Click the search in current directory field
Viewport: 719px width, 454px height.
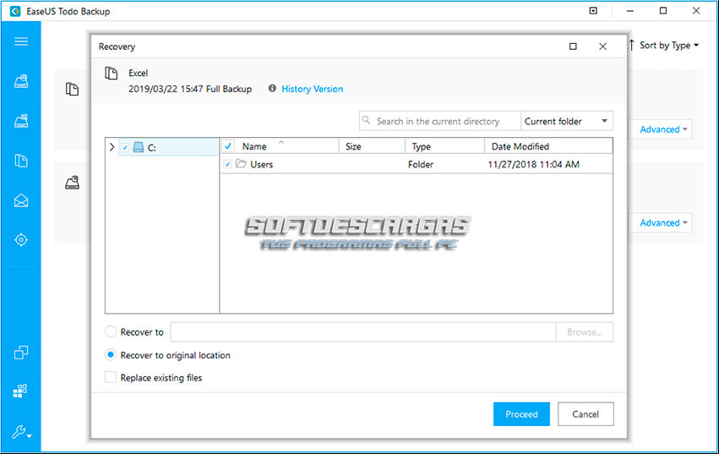click(x=439, y=121)
